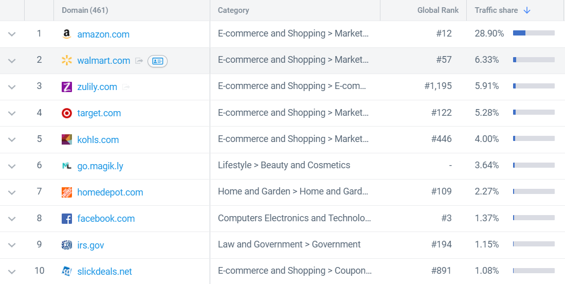This screenshot has width=565, height=284.
Task: Click the Lifestyle > Beauty and Cosmetics cell
Action: [284, 165]
